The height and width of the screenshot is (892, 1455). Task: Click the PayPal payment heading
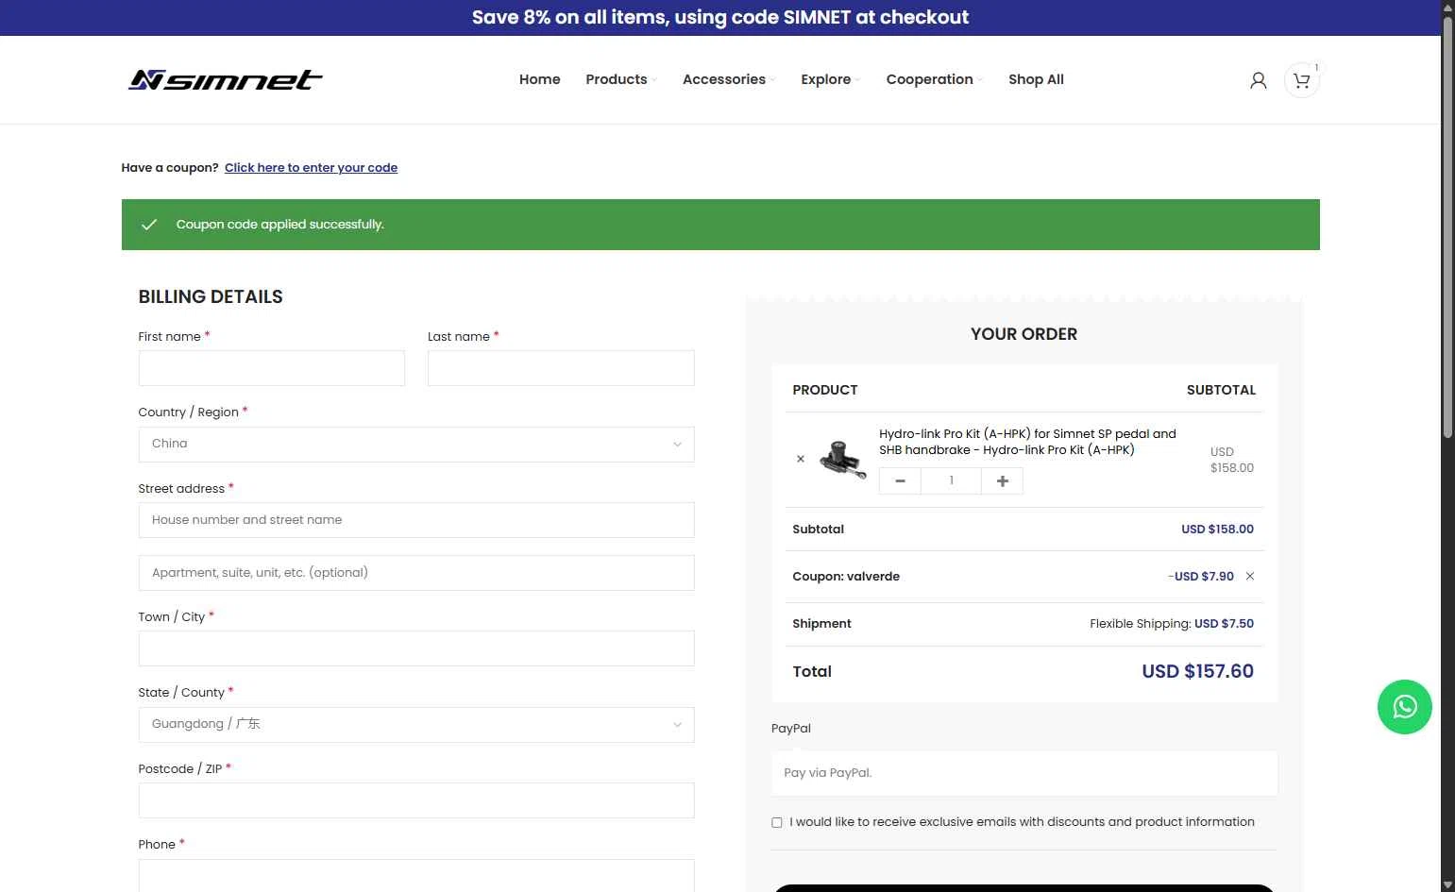[791, 729]
